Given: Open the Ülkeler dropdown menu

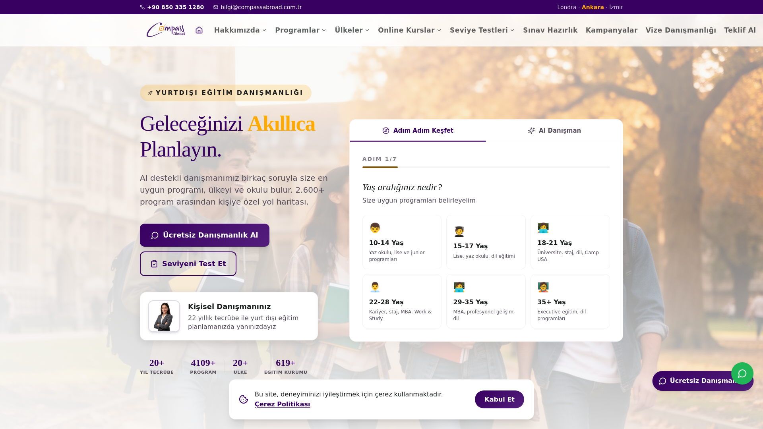Looking at the screenshot, I should click(352, 30).
